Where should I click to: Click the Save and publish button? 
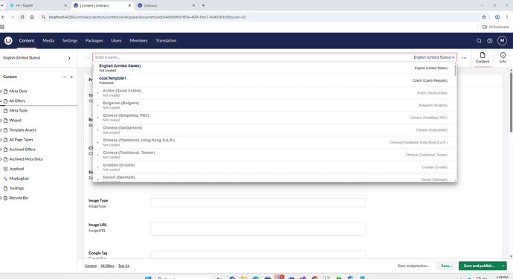(480, 266)
